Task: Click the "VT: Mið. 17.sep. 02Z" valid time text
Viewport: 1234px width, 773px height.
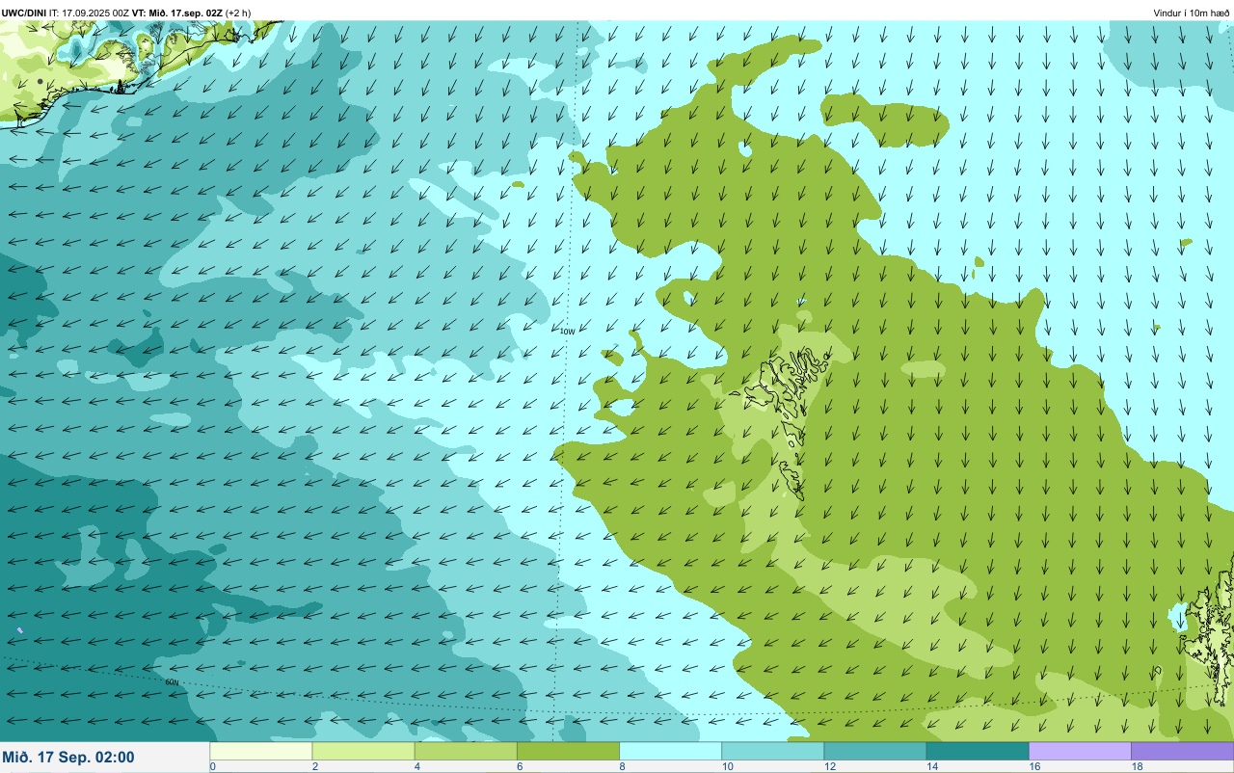Action: click(177, 13)
